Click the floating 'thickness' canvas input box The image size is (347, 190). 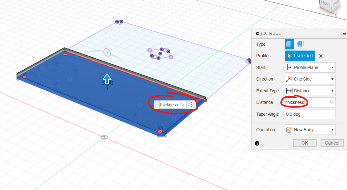169,105
